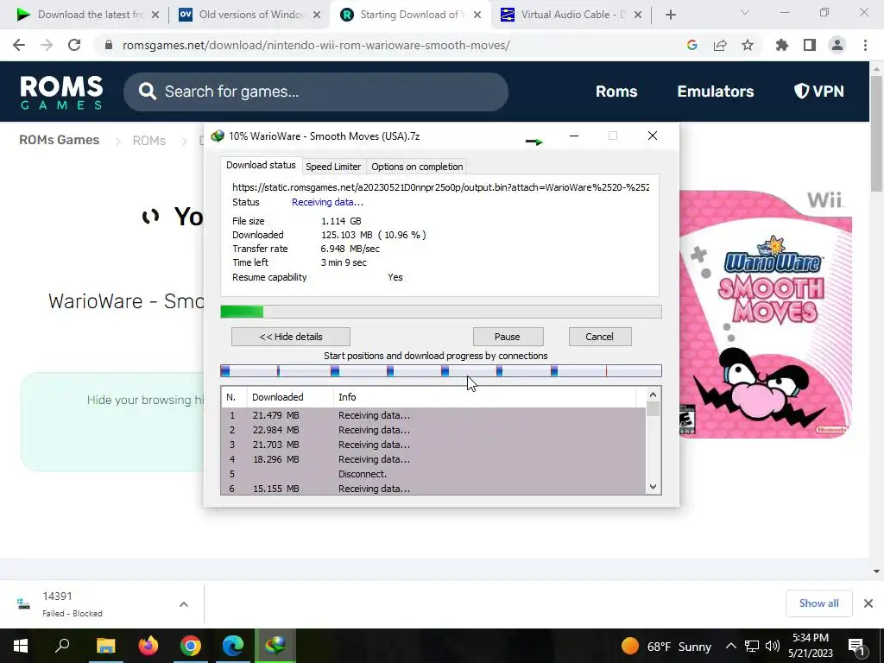Image resolution: width=884 pixels, height=663 pixels.
Task: Click the VPN shield icon
Action: pyautogui.click(x=800, y=91)
